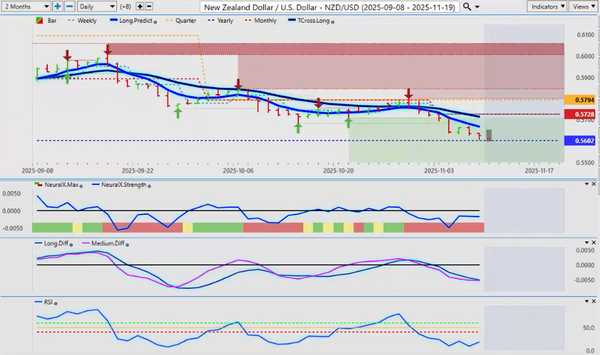Click the black minus button beside (+8)
Screen dimensions: 600x355
pyautogui.click(x=149, y=7)
